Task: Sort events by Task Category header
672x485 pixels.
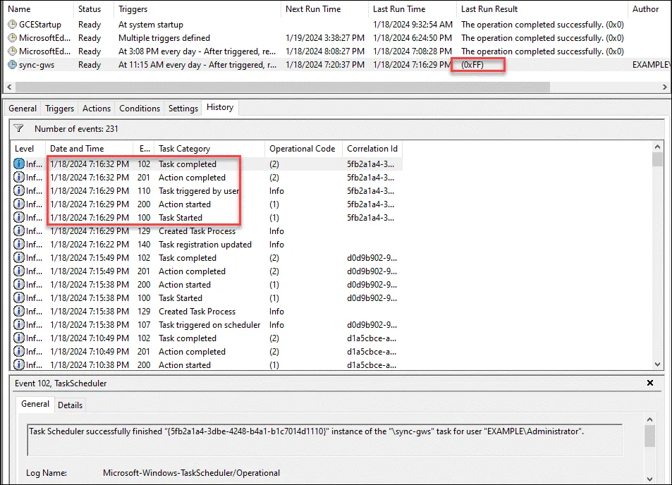Action: point(209,149)
